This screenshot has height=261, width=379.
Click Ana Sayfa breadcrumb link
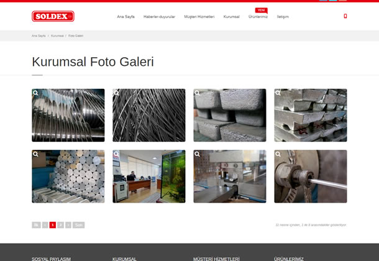(39, 36)
